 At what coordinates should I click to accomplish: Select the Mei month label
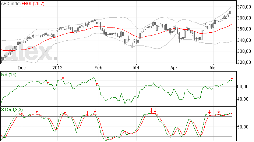click(x=213, y=68)
